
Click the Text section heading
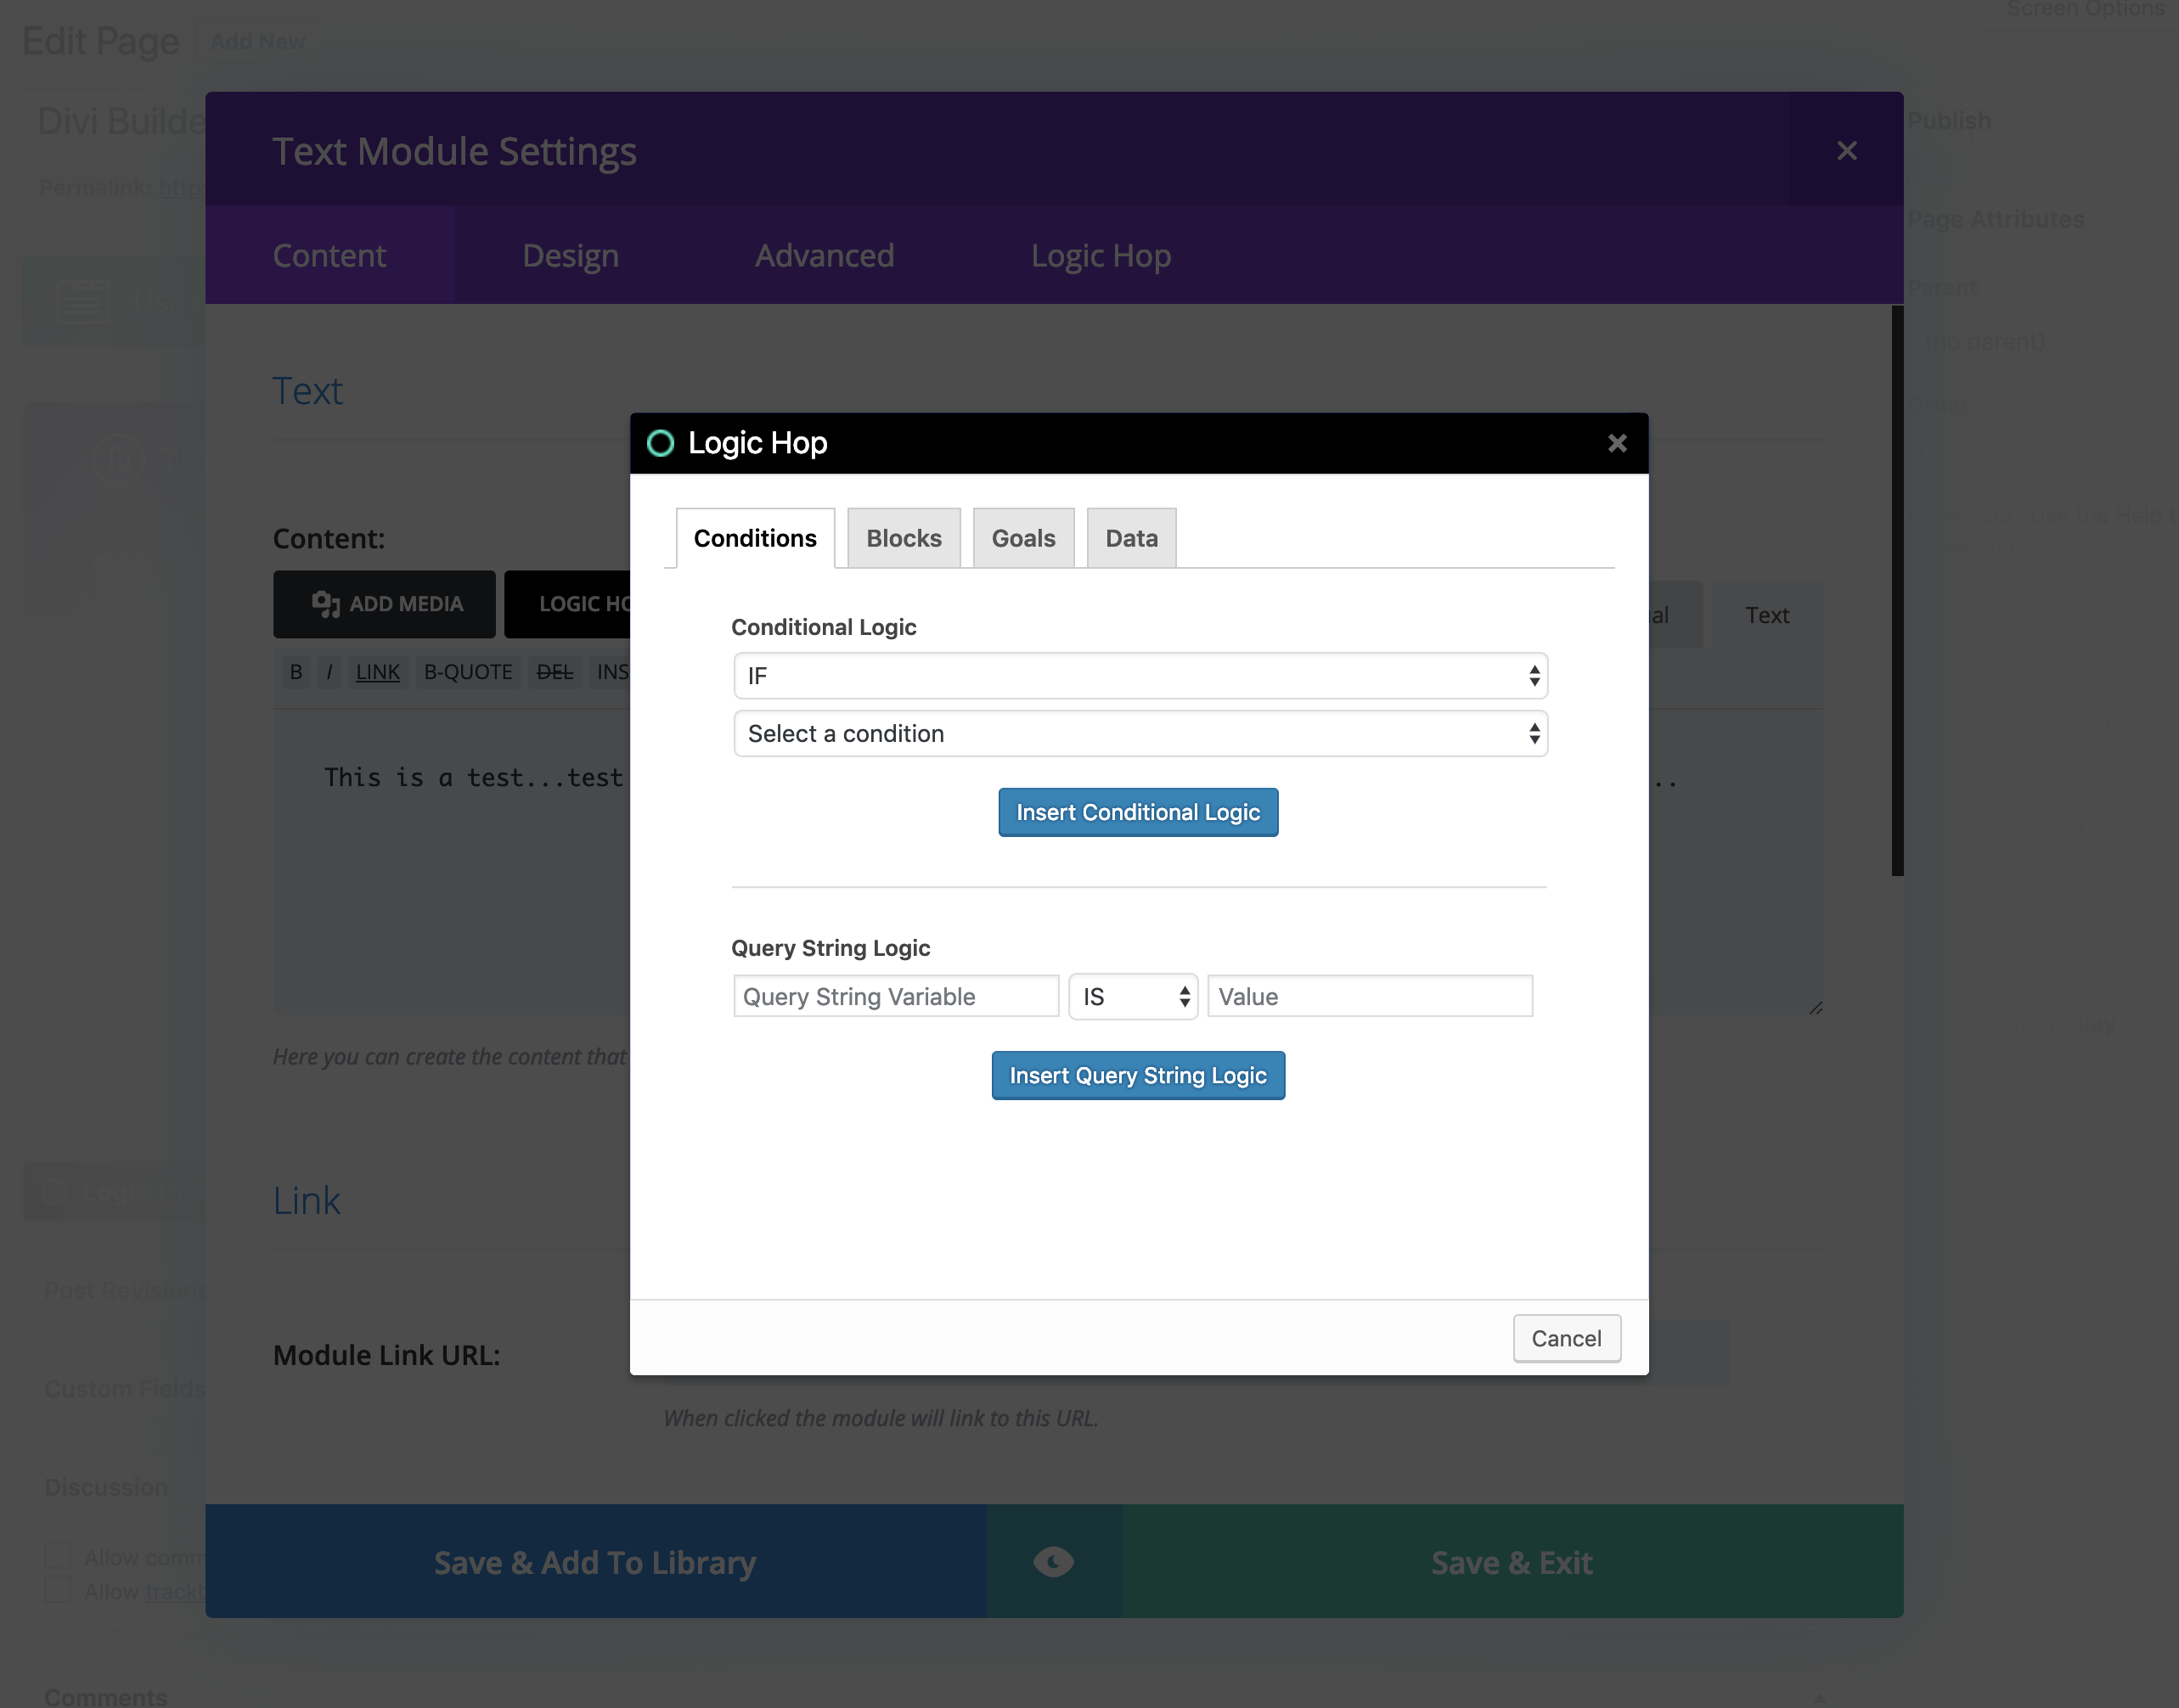coord(307,391)
